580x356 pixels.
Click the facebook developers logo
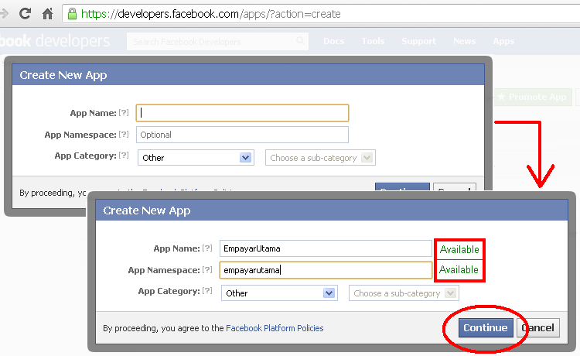pyautogui.click(x=55, y=41)
